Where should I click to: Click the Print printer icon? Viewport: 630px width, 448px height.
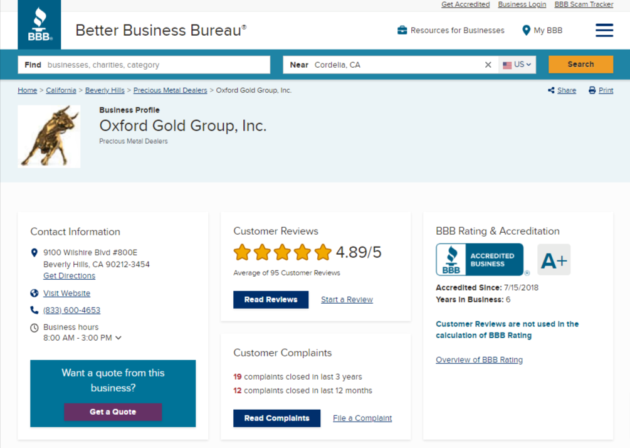pyautogui.click(x=592, y=90)
